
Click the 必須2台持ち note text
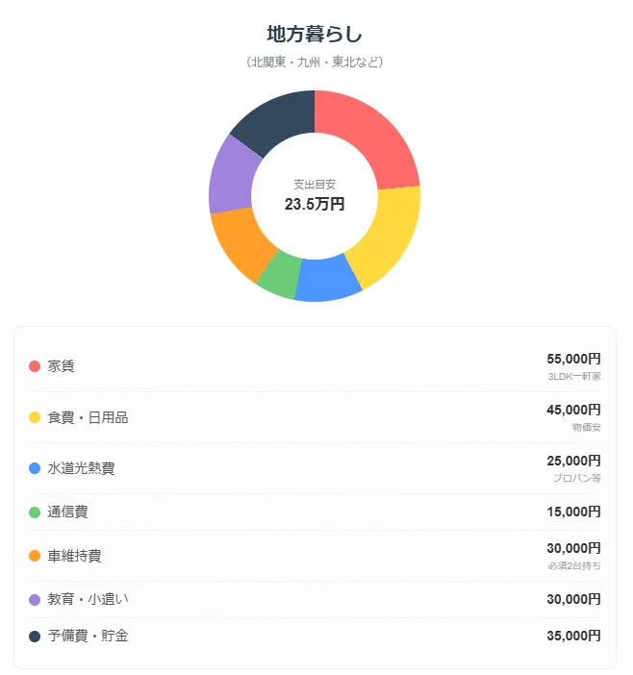click(x=574, y=566)
